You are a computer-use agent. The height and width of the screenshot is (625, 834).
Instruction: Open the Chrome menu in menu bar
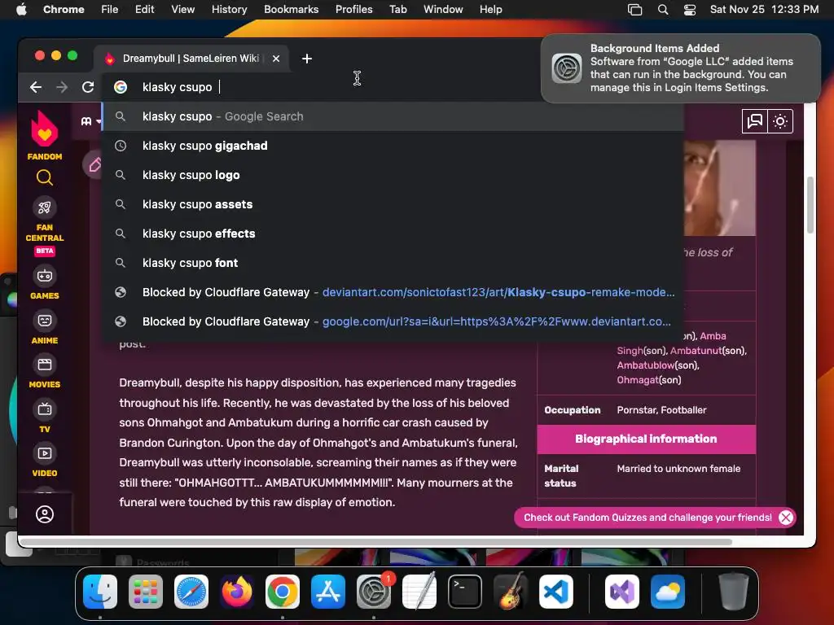[x=64, y=10]
